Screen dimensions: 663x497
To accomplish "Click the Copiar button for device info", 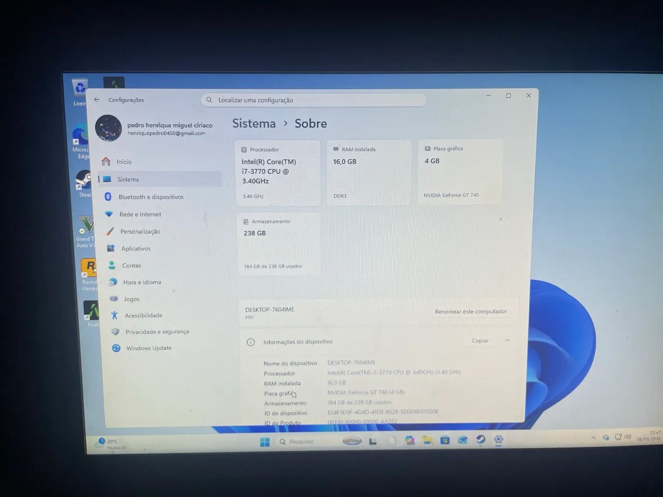I will tap(480, 341).
